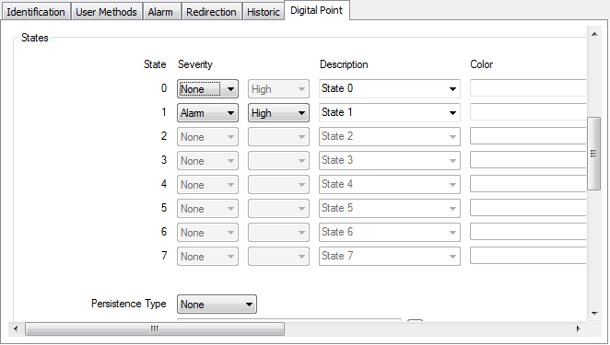Switch to the Identification tab
The image size is (610, 345).
(x=36, y=12)
